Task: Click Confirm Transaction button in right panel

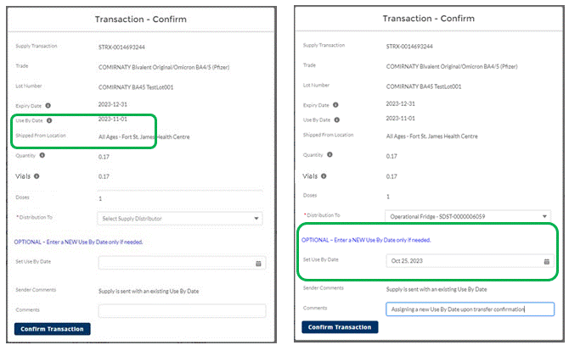Action: point(340,327)
